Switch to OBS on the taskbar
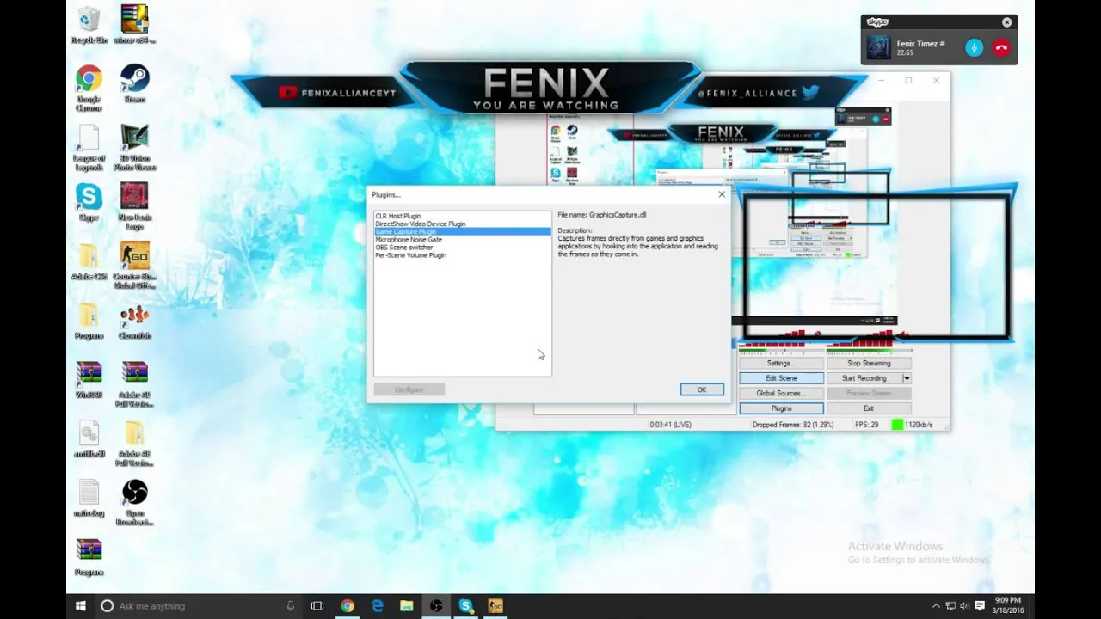This screenshot has width=1101, height=619. click(x=436, y=606)
